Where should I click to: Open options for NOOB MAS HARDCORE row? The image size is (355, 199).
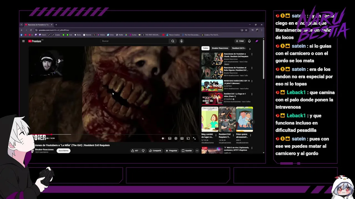tap(252, 81)
